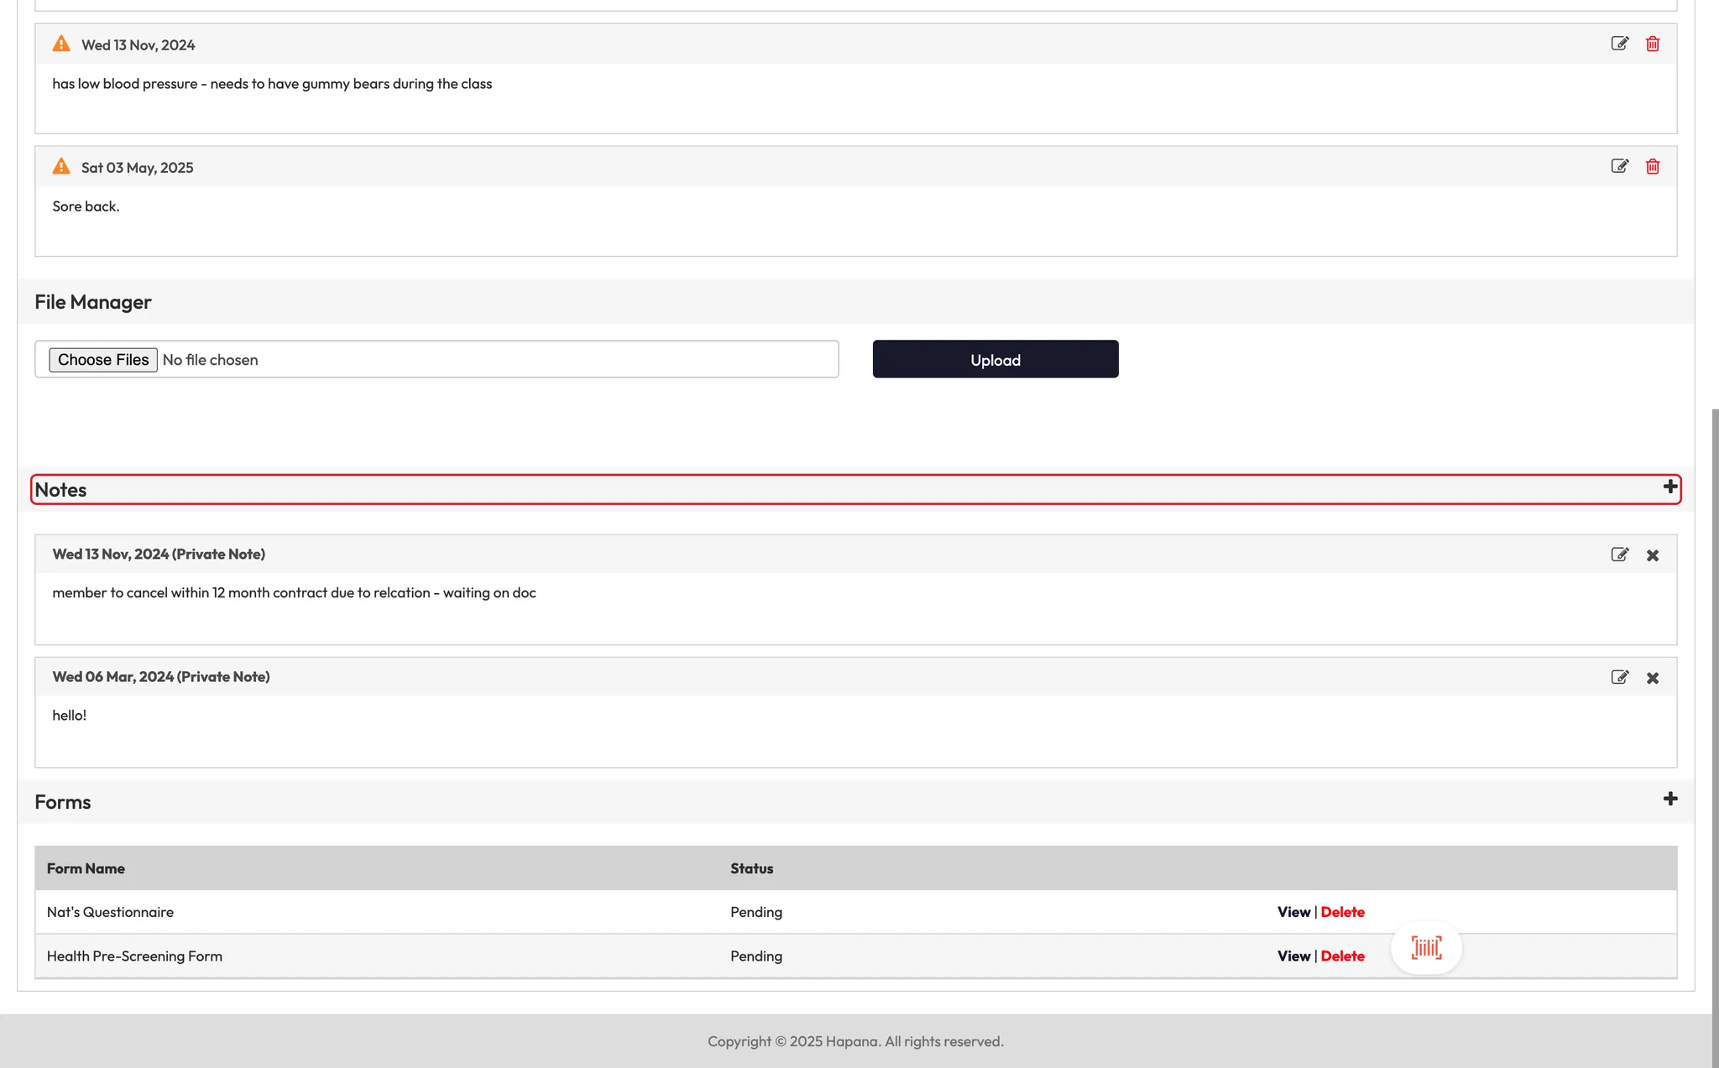The height and width of the screenshot is (1068, 1719).
Task: Remove the Wed 06 Mar 2024 private note
Action: 1652,678
